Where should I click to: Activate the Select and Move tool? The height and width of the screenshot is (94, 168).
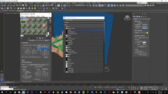click(35, 5)
